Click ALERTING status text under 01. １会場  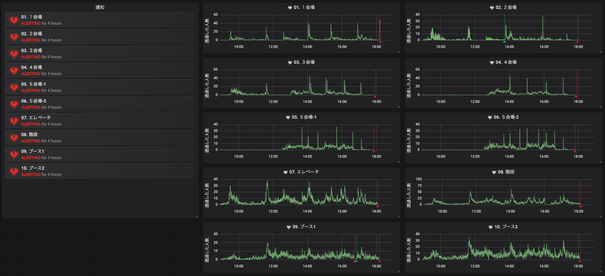point(31,23)
